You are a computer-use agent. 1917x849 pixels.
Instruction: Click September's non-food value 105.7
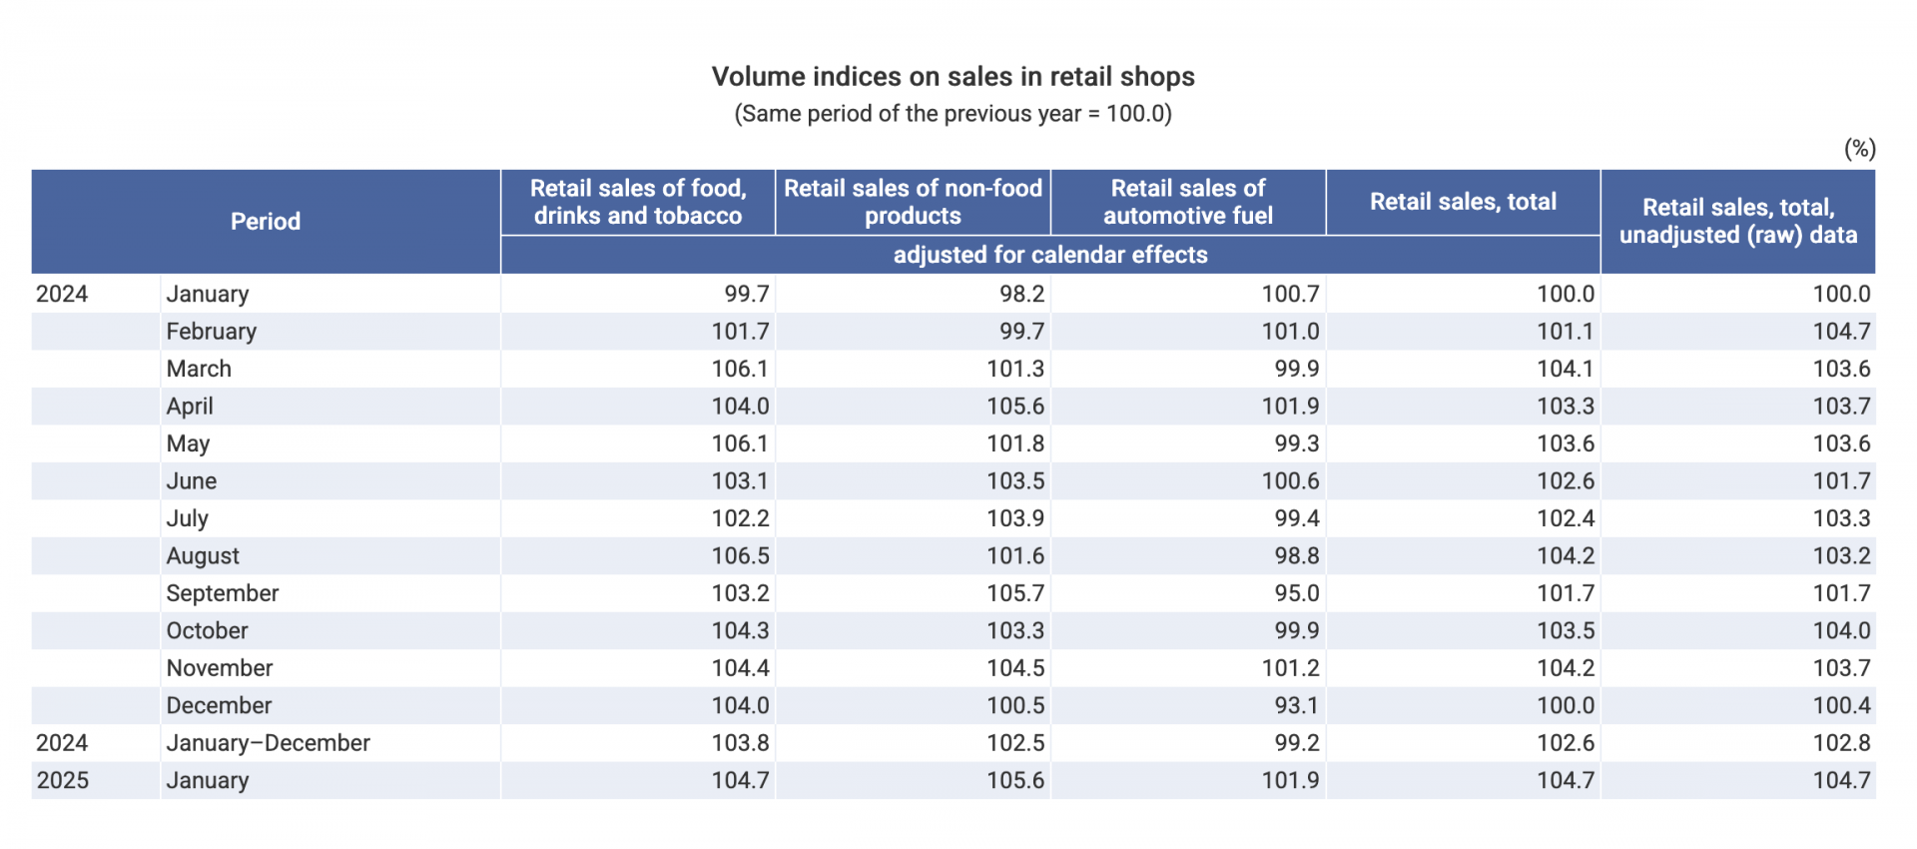(x=1015, y=593)
